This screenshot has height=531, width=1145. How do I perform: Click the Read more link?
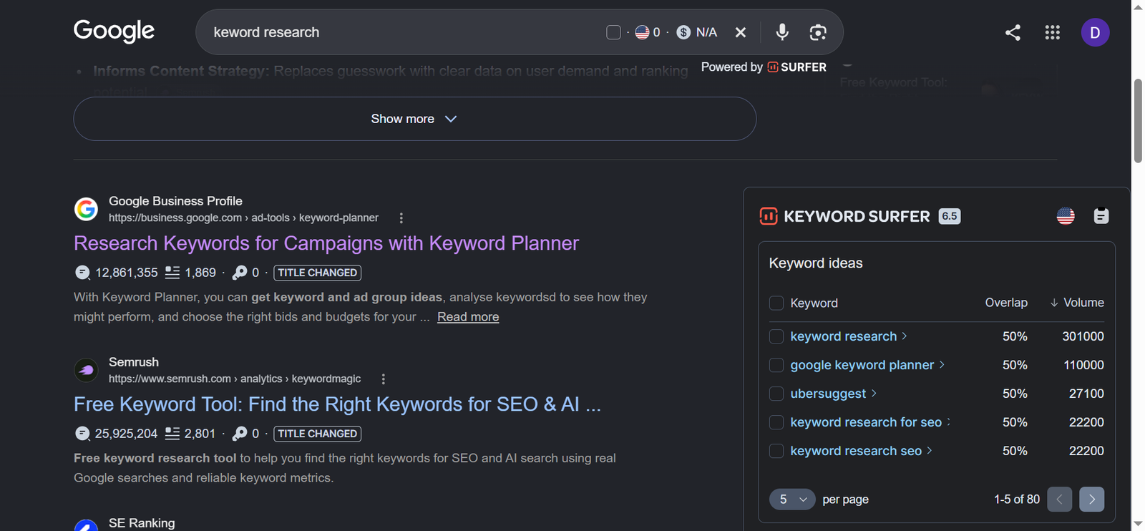point(468,317)
